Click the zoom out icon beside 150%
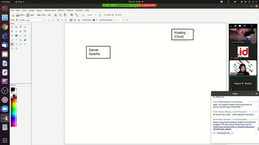 click(x=83, y=15)
